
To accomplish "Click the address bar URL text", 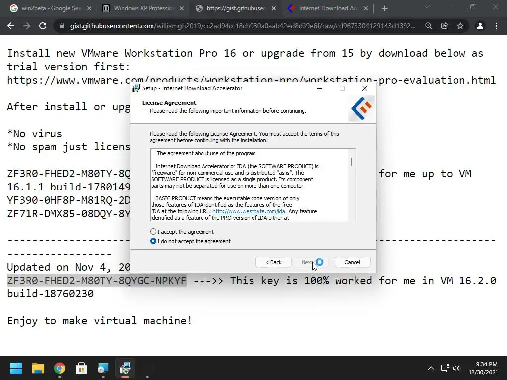I will [243, 26].
